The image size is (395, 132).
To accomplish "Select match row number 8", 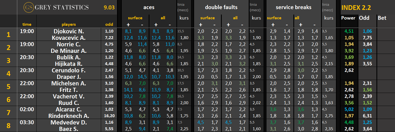I will [9, 125].
